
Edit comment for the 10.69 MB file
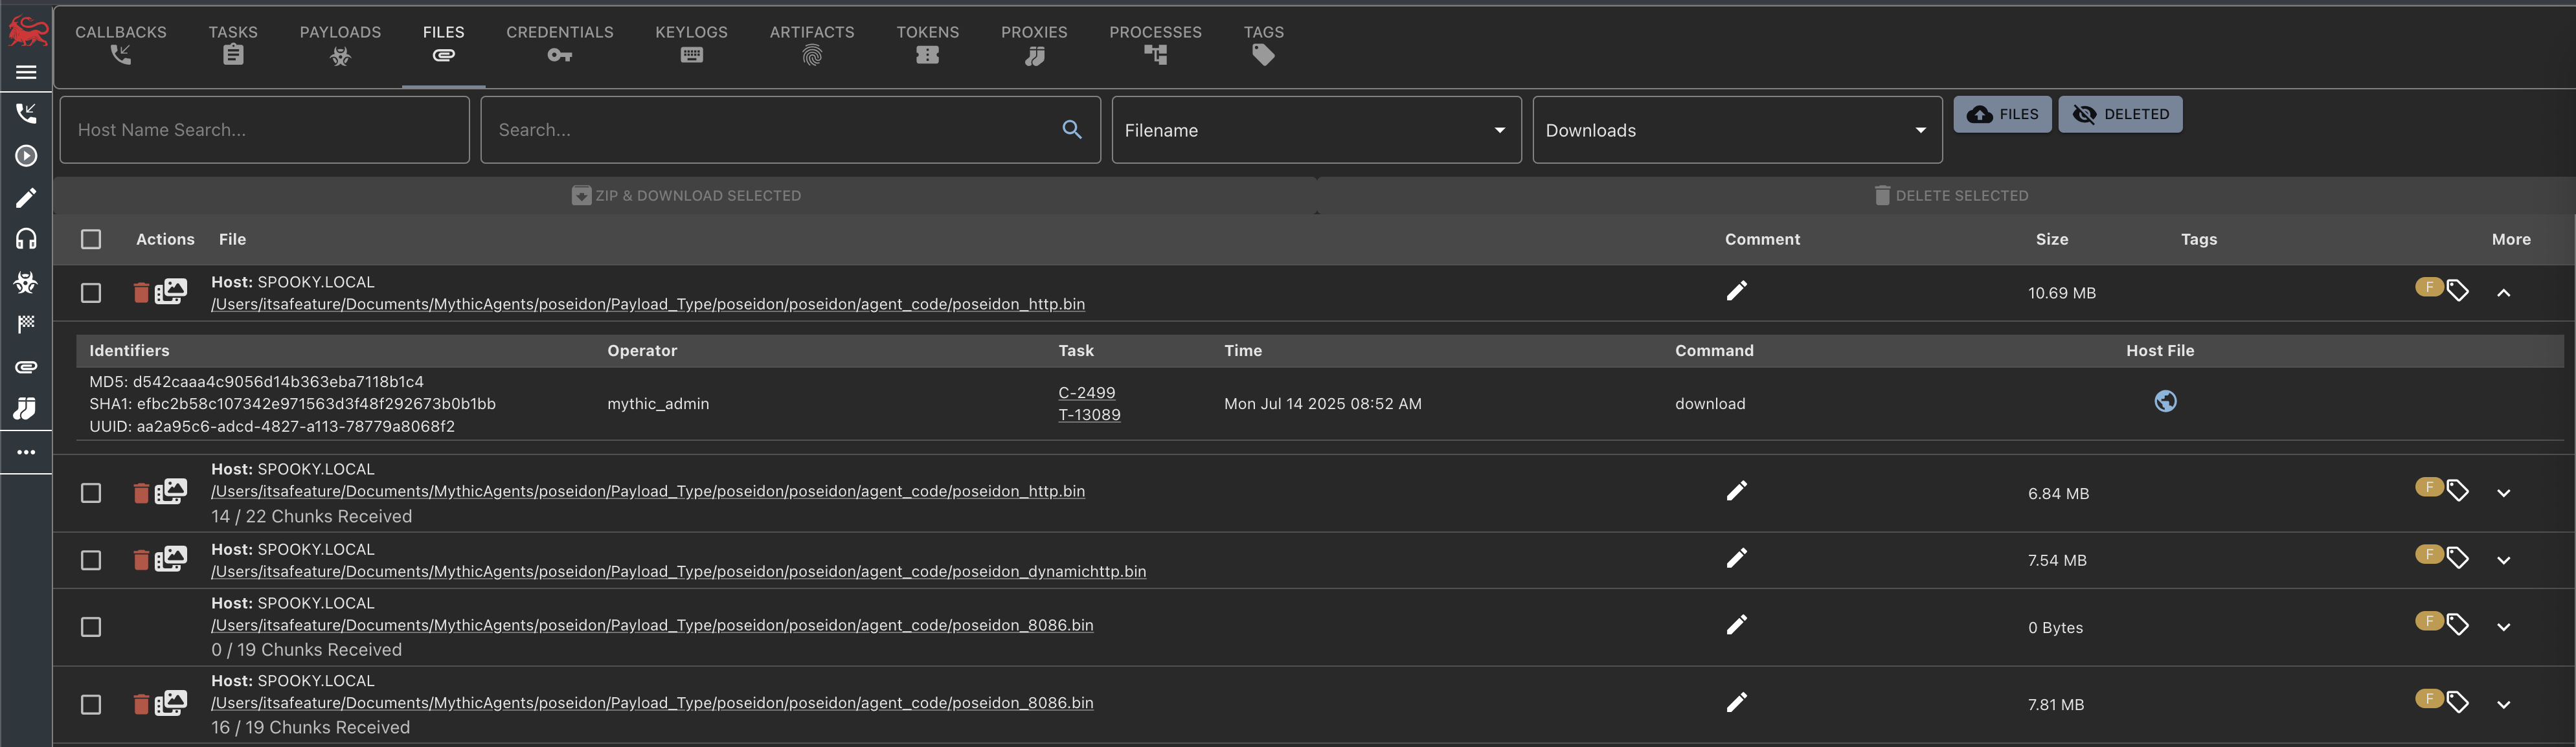click(x=1736, y=291)
